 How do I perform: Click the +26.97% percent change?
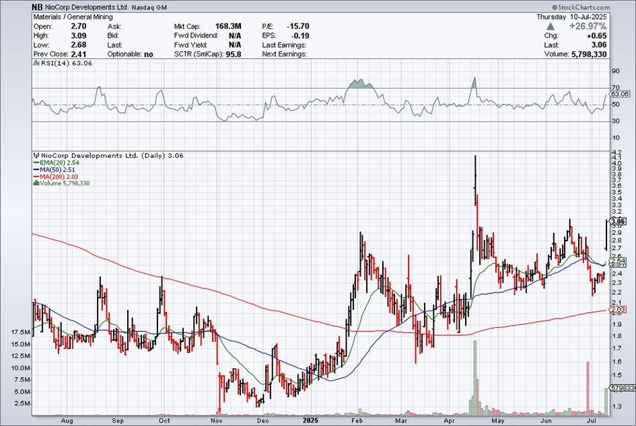(588, 26)
